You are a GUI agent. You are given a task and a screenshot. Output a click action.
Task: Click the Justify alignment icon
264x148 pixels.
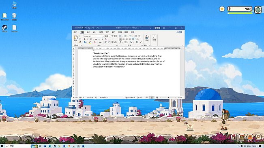tap(130, 39)
